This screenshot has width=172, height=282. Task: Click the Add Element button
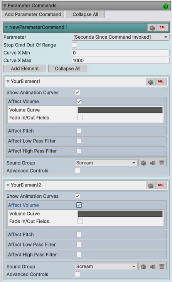coord(25,69)
